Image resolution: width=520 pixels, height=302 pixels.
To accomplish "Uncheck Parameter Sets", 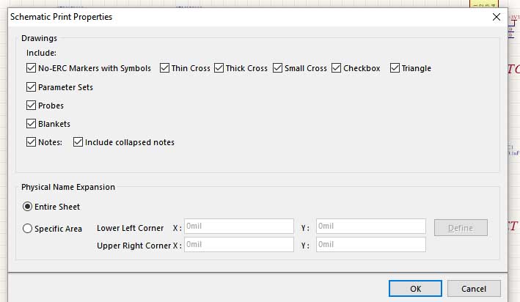I will [32, 87].
